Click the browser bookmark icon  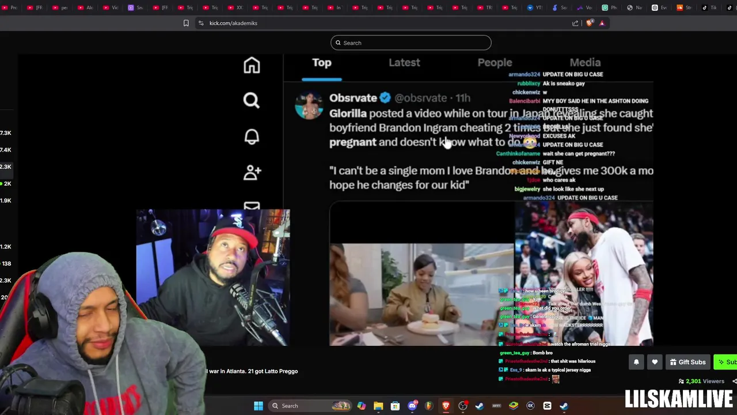pyautogui.click(x=186, y=23)
